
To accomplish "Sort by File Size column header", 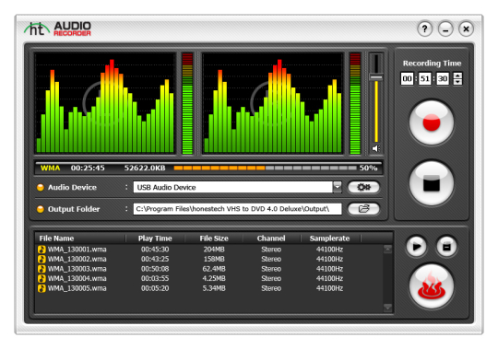I will tap(214, 238).
